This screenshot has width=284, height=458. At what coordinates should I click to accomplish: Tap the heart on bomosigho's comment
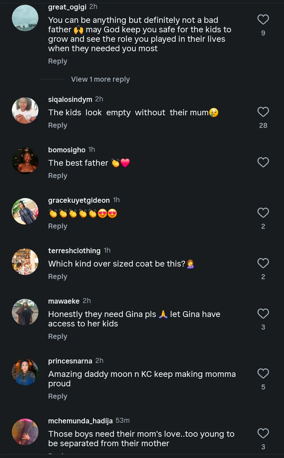tap(263, 162)
